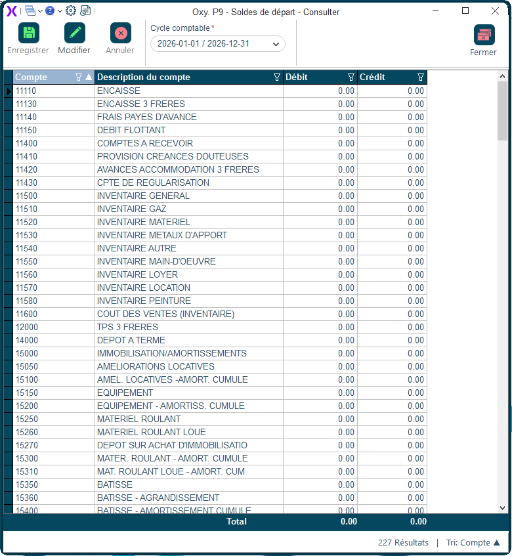Click TPS 3 FRERES cell
Screen dimensions: 512x556
189,327
